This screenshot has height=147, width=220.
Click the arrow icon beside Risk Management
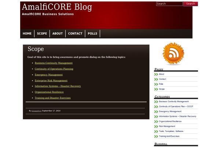pyautogui.click(x=156, y=126)
